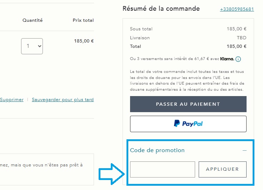The height and width of the screenshot is (190, 263).
Task: Click Sauvegarder pour plus tard link
Action: click(63, 100)
